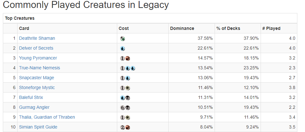This screenshot has width=305, height=132.
Task: Open the Simian Spirit Guide link
Action: [38, 127]
